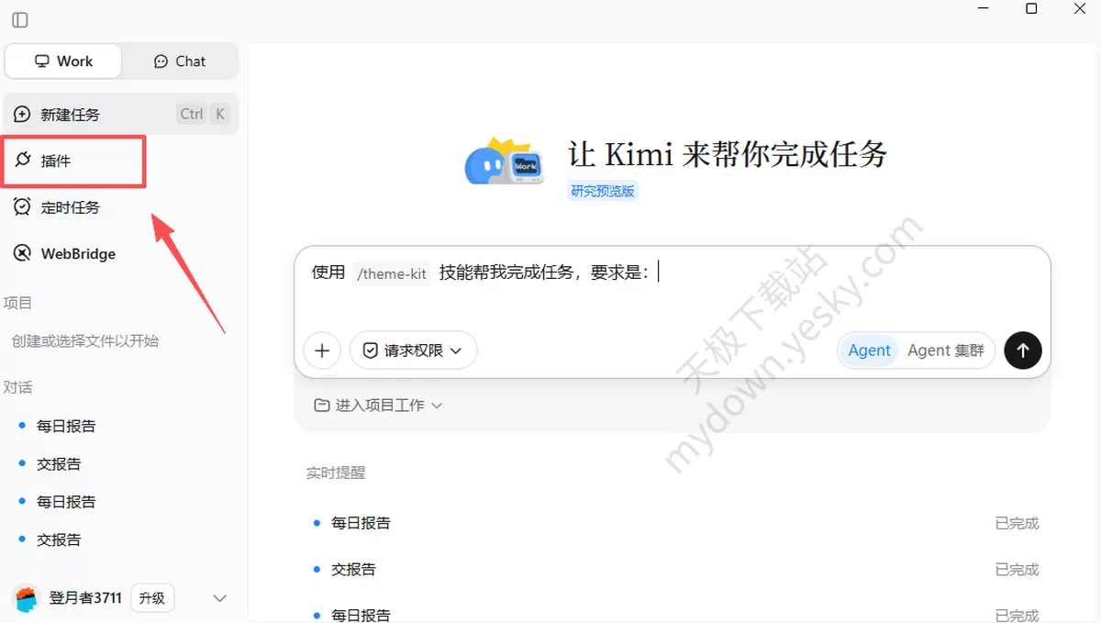Toggle the sidebar collapse icon

(x=20, y=19)
